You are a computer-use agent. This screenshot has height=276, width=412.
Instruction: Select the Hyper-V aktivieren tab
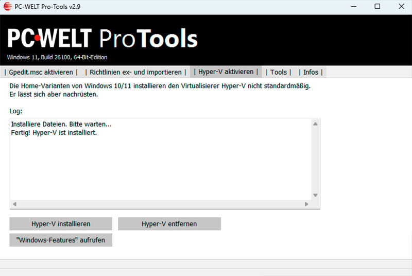[x=226, y=72]
